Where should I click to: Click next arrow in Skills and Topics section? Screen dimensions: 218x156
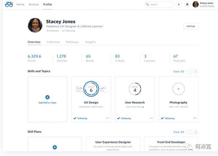pyautogui.click(x=196, y=72)
